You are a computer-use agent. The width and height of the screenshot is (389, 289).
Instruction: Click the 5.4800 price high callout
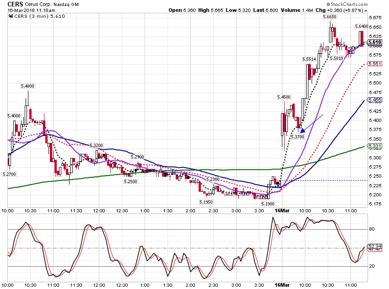tap(28, 86)
